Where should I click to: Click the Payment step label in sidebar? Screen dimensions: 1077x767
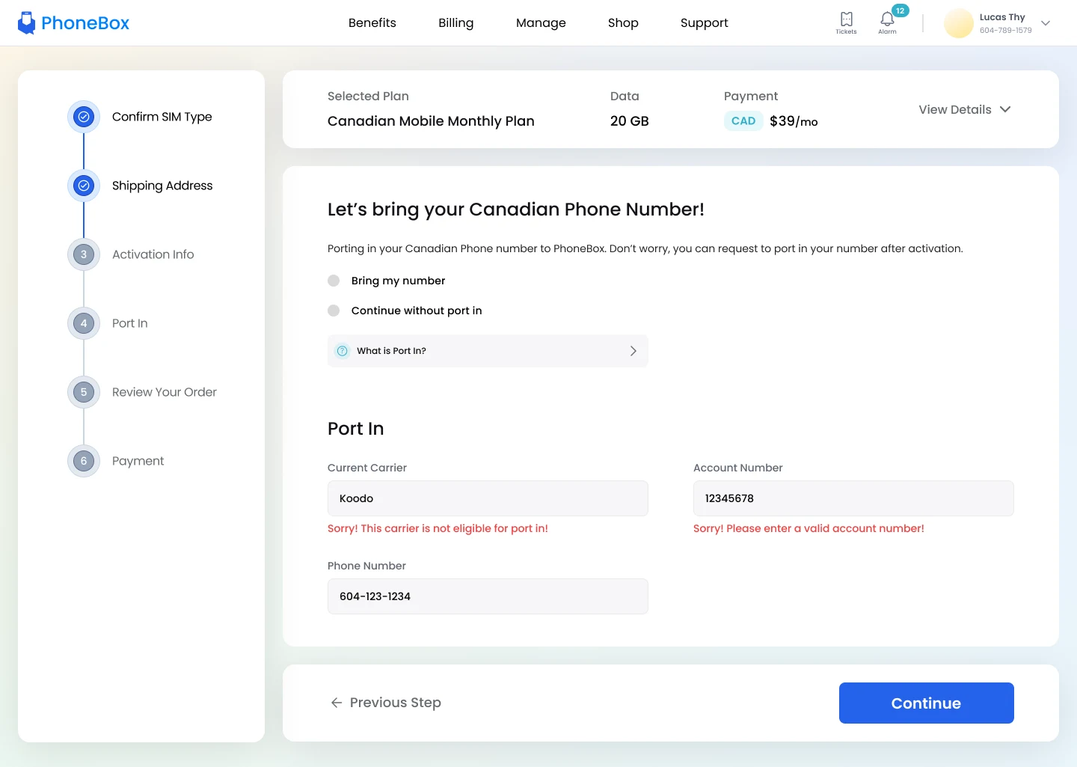138,461
